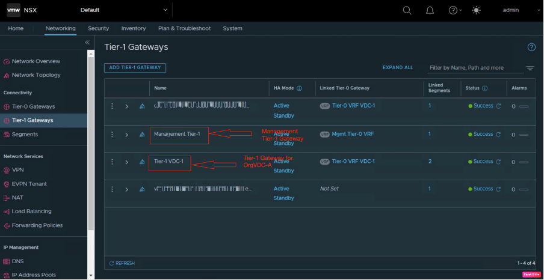Click the EXPAND ALL link

pos(398,68)
